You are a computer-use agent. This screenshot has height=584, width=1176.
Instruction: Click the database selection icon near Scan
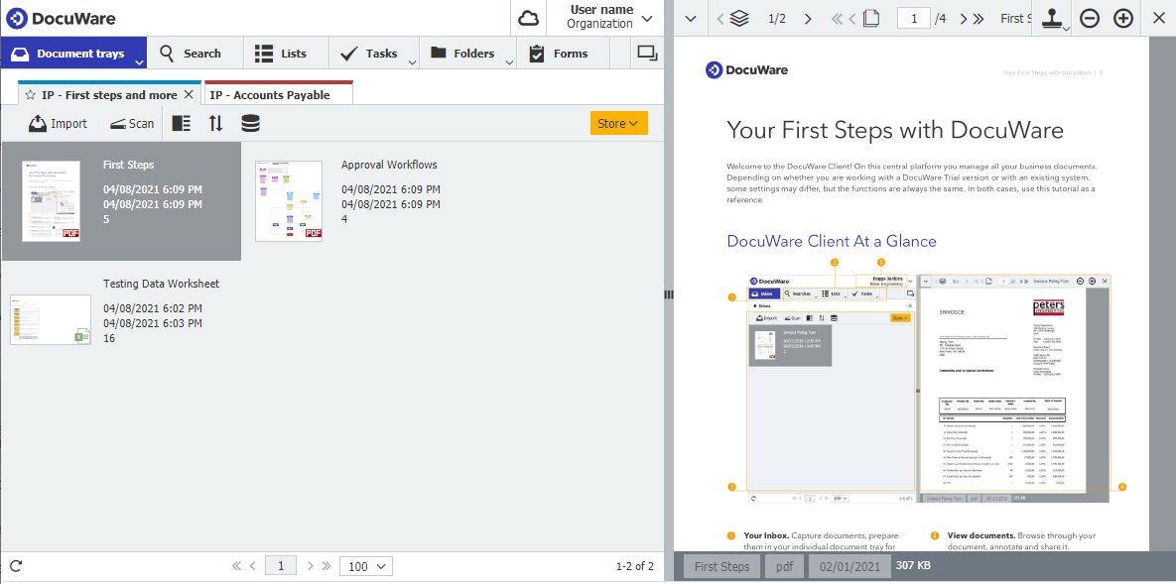250,122
